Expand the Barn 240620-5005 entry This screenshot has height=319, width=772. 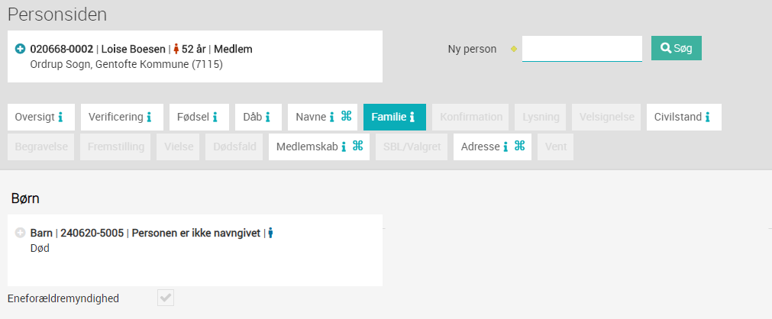click(x=20, y=233)
